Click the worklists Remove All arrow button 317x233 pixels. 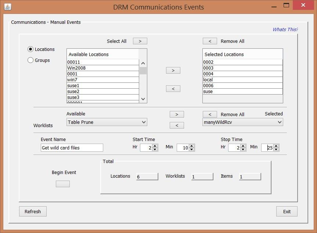point(210,114)
